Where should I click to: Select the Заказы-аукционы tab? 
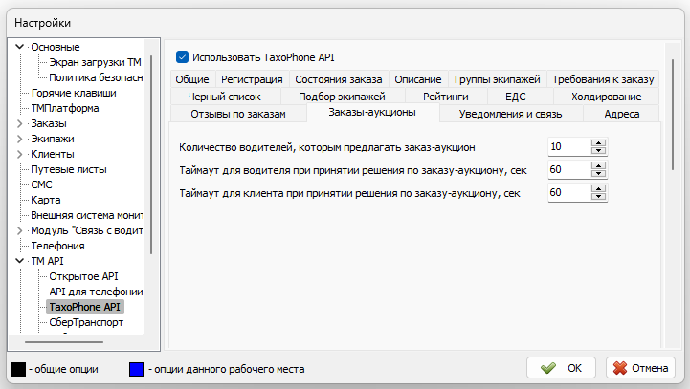pos(372,113)
